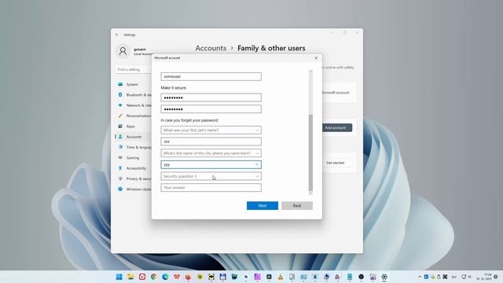Click the user avatar icon in Settings

[x=123, y=51]
